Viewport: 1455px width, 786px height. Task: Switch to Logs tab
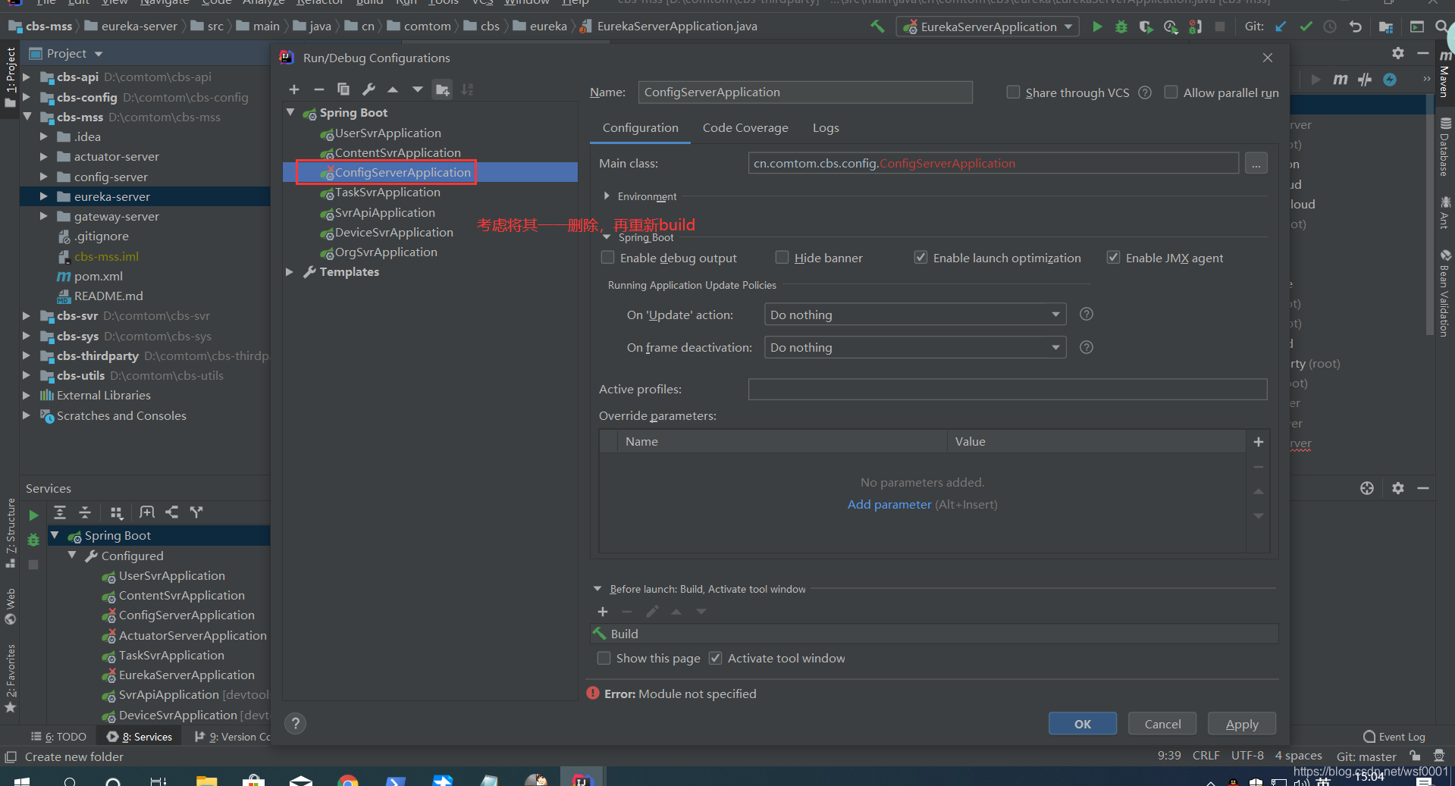point(826,128)
